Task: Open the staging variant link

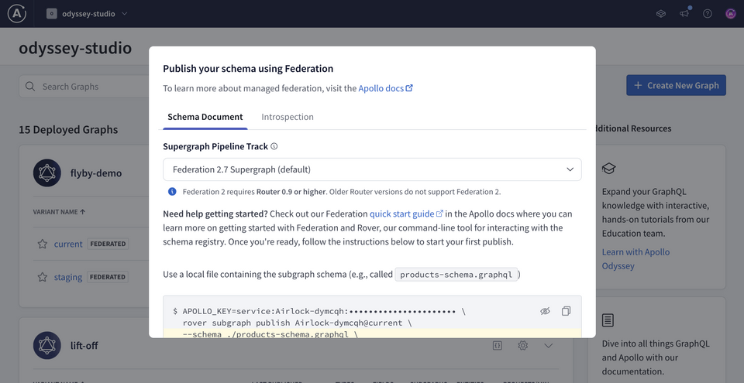Action: 68,277
